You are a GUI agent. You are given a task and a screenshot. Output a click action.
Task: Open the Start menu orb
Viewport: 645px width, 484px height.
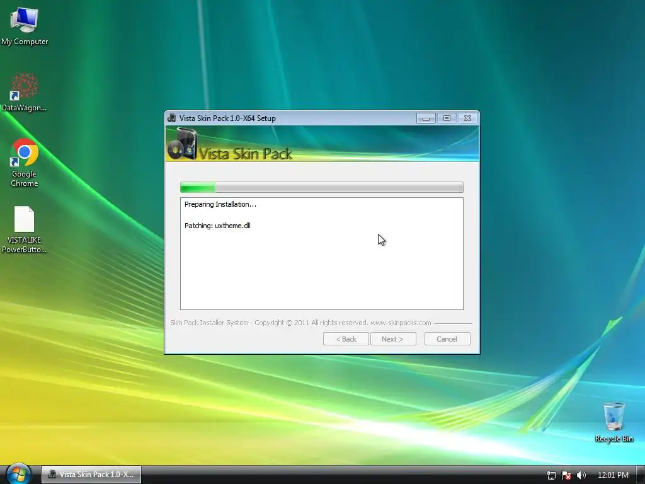tap(18, 473)
